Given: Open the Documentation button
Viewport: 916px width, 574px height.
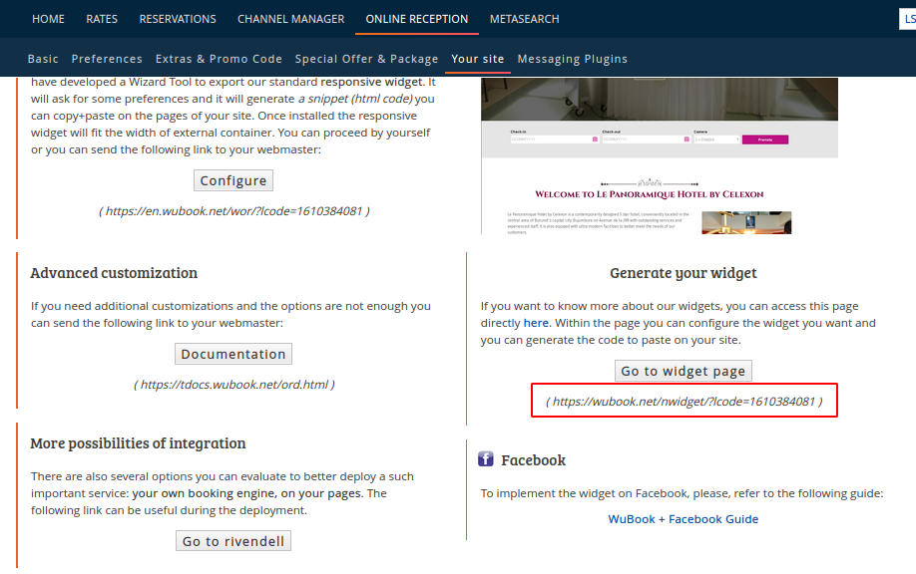Looking at the screenshot, I should (233, 354).
